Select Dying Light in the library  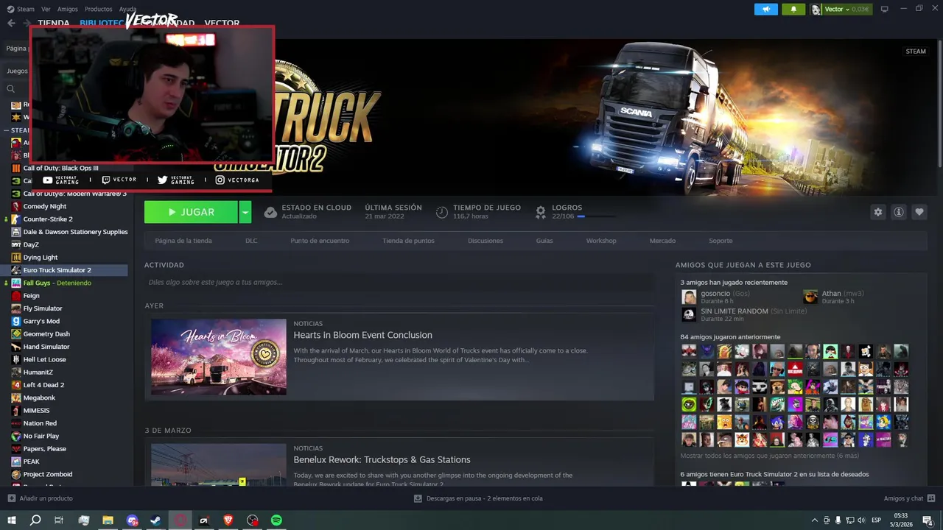[x=40, y=258]
